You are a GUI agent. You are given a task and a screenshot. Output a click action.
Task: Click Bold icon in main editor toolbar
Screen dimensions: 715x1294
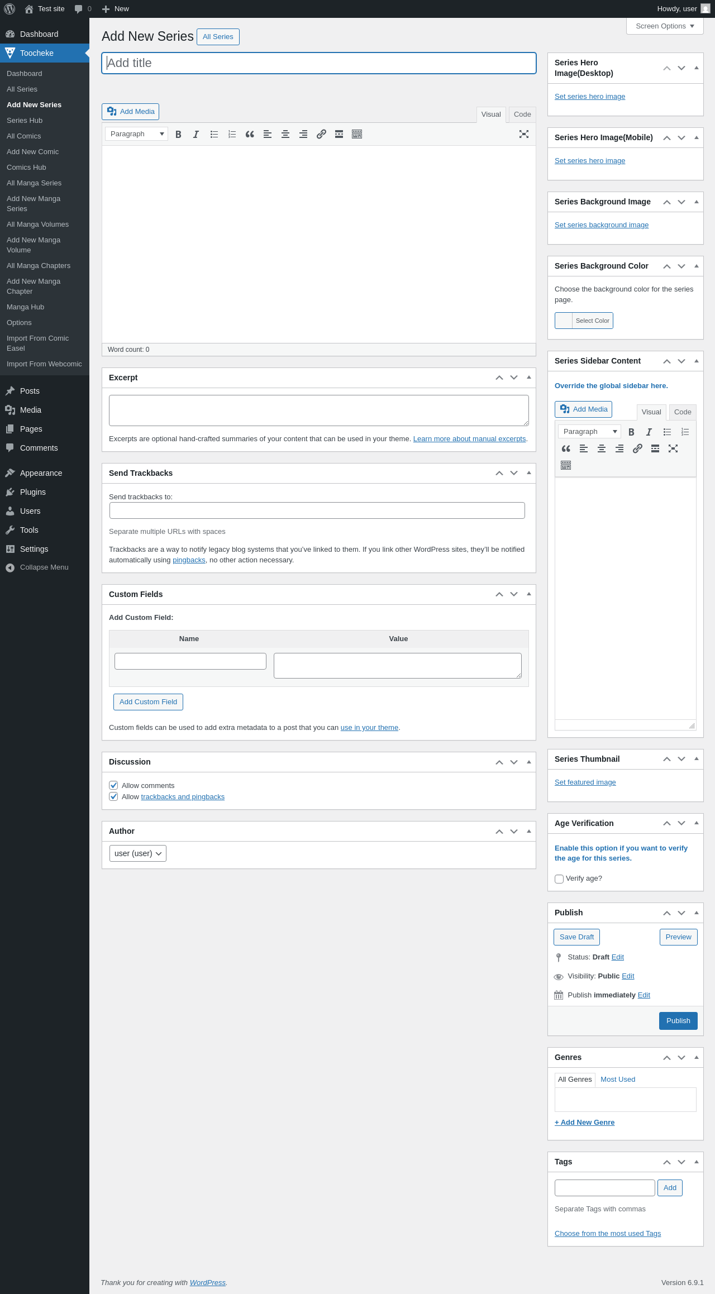pos(178,134)
